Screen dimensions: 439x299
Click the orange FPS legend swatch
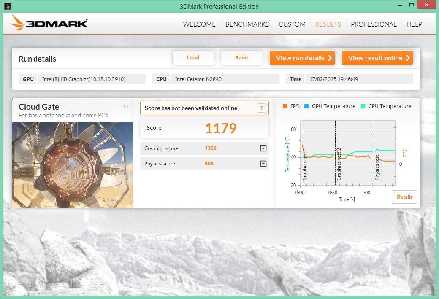pyautogui.click(x=285, y=106)
